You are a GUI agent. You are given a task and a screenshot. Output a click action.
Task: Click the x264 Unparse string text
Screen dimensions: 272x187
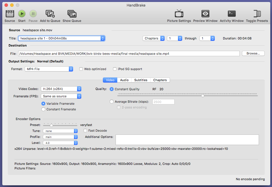click(121, 149)
